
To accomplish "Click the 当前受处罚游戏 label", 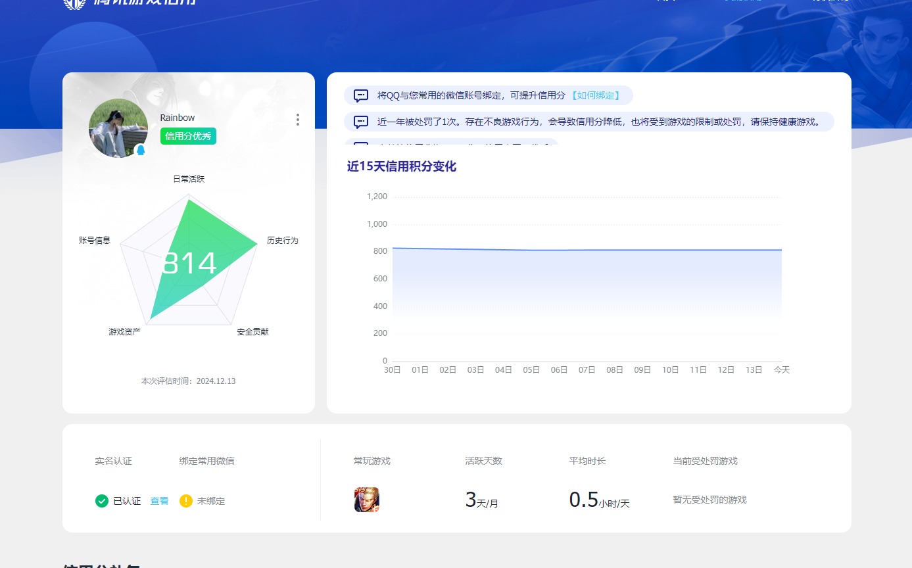I will click(x=705, y=461).
